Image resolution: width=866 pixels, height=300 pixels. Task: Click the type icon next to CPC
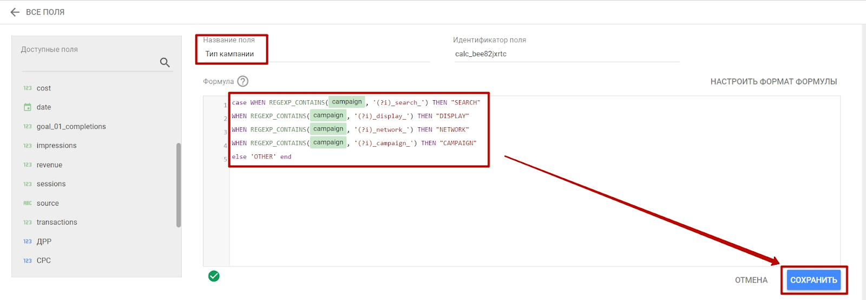[28, 260]
